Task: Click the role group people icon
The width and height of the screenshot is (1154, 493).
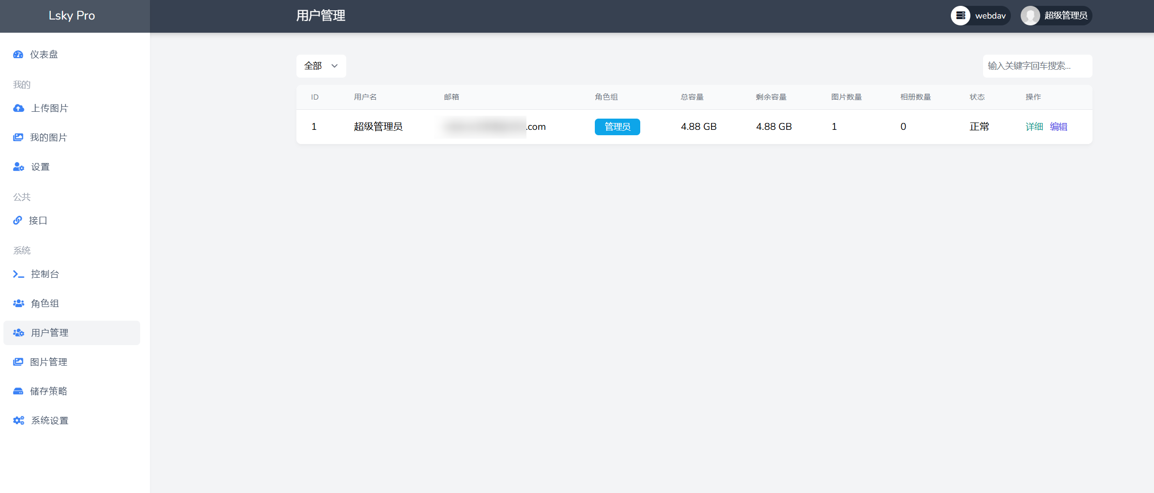Action: 19,304
